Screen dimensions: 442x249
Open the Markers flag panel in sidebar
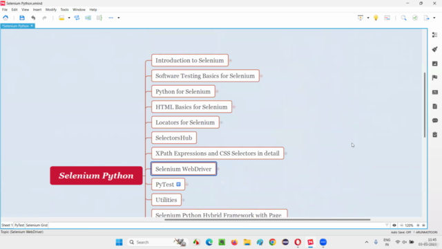[434, 77]
